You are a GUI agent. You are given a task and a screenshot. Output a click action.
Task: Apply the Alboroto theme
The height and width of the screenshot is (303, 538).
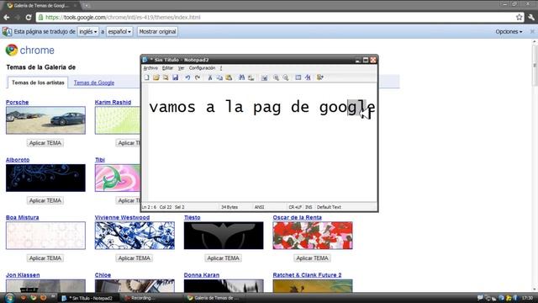coord(45,200)
